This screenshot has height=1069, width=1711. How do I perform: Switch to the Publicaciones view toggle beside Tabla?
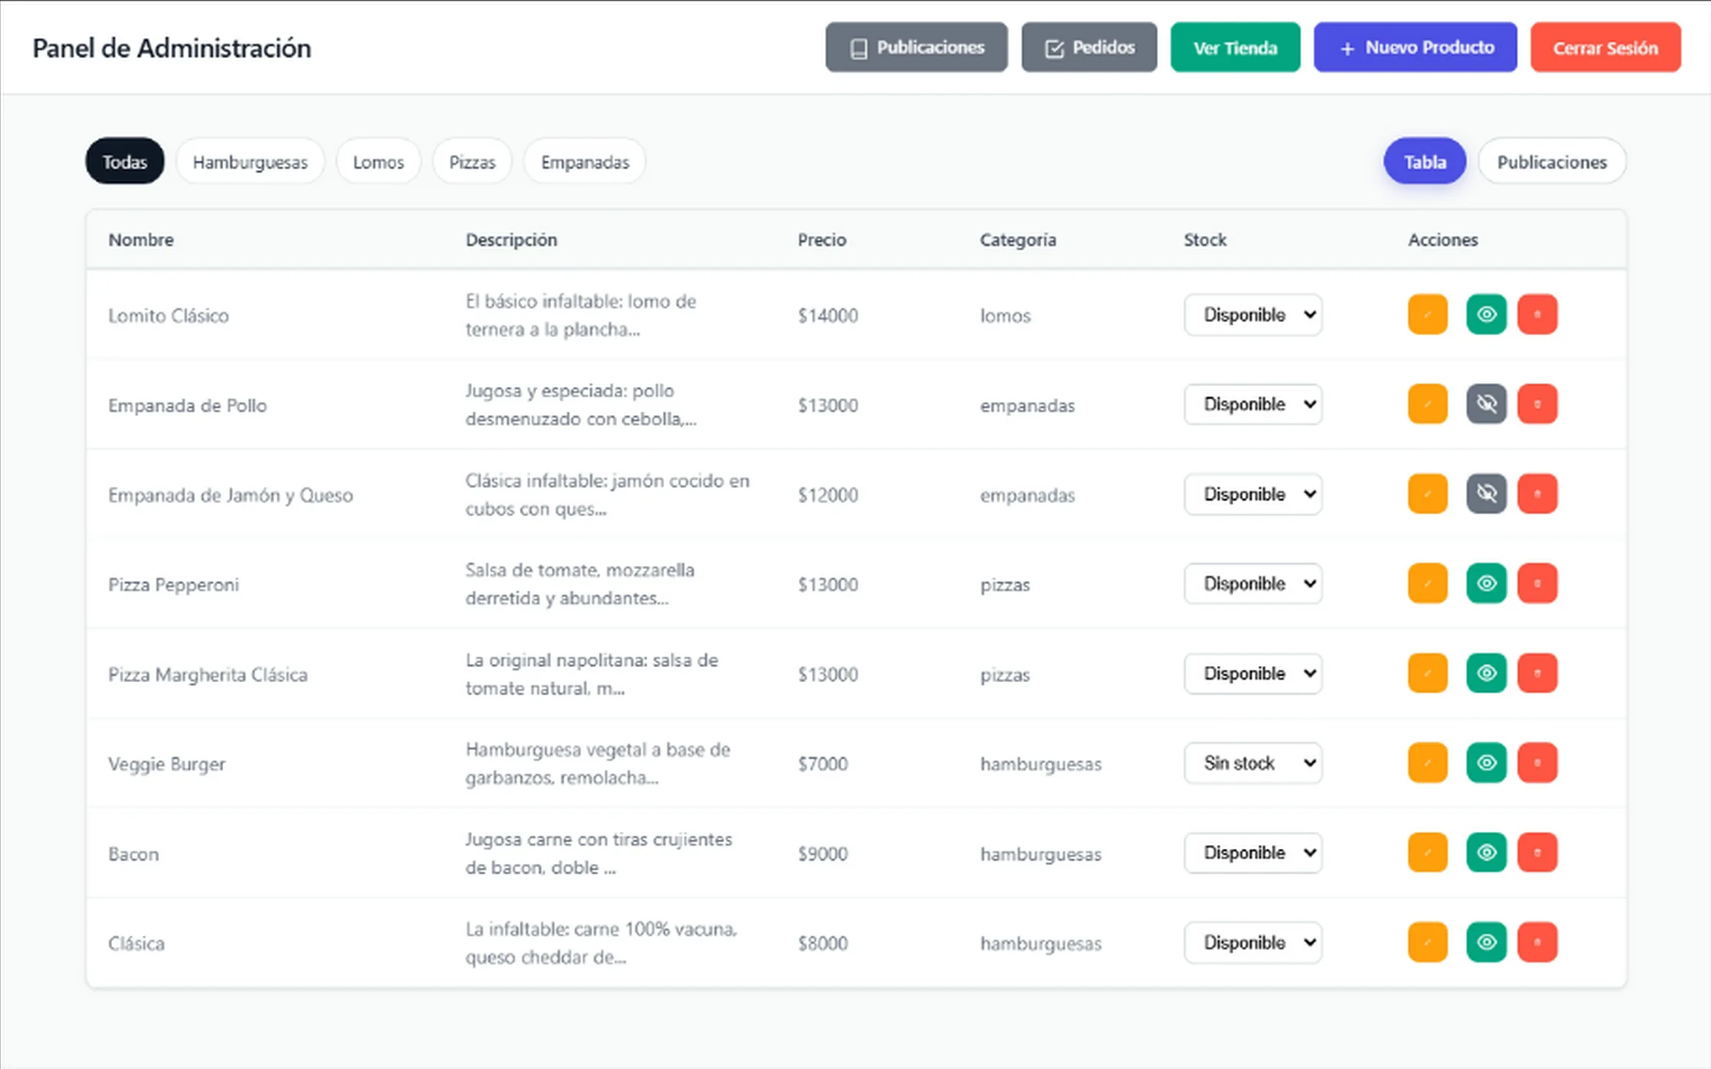pos(1551,162)
